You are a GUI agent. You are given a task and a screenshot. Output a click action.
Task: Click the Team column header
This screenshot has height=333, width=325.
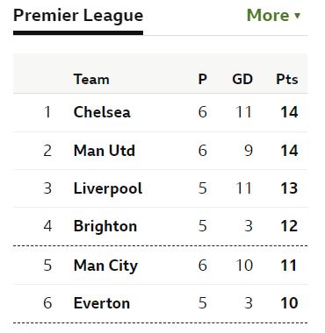pos(91,79)
